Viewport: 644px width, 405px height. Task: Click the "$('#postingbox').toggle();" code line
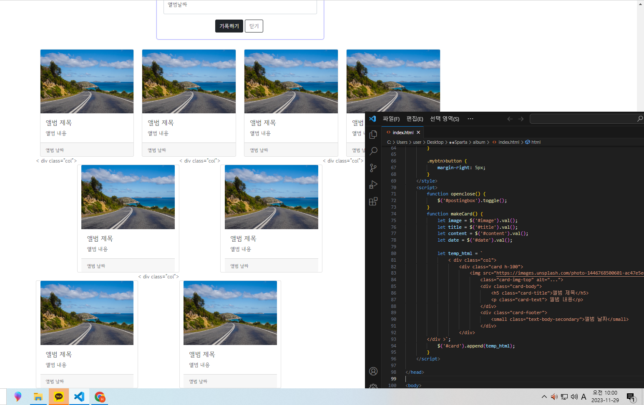(x=472, y=200)
